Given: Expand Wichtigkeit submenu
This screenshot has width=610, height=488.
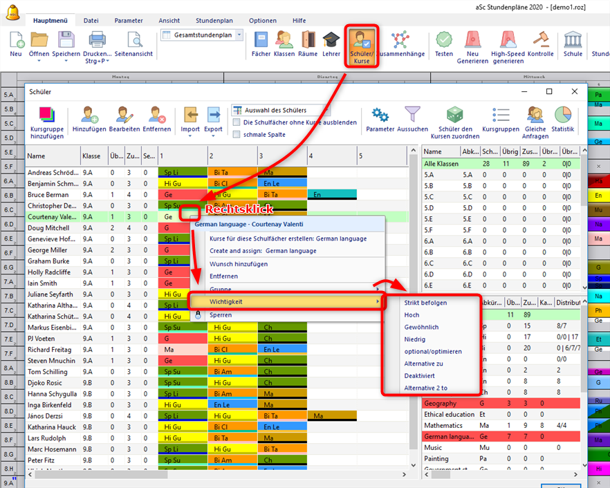Looking at the screenshot, I should pyautogui.click(x=287, y=301).
